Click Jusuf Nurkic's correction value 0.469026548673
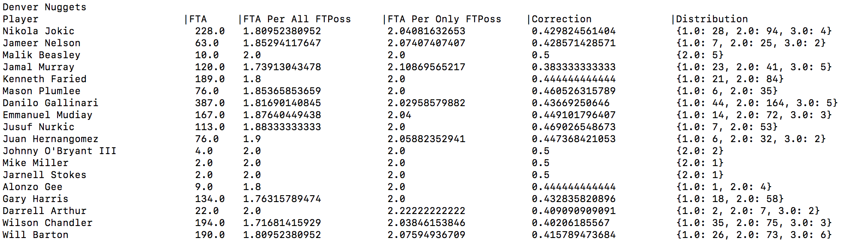The image size is (841, 244). point(573,127)
